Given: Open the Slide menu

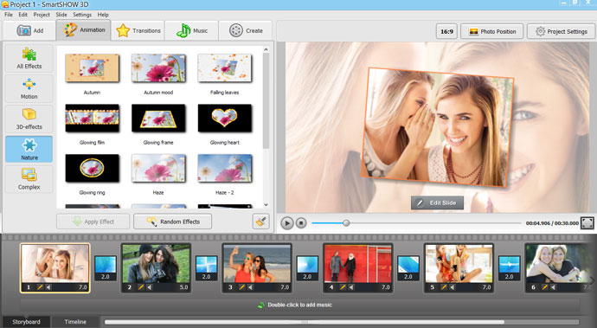Looking at the screenshot, I should click(61, 15).
